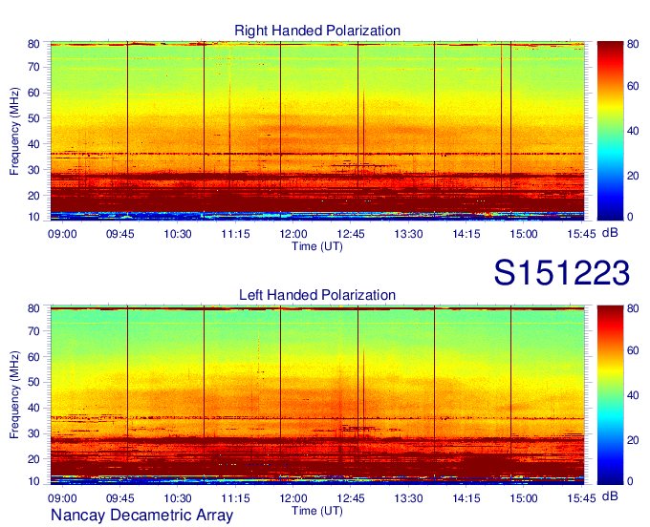
Task: Click the 'Right Handed Polarization' title
Action: point(317,31)
